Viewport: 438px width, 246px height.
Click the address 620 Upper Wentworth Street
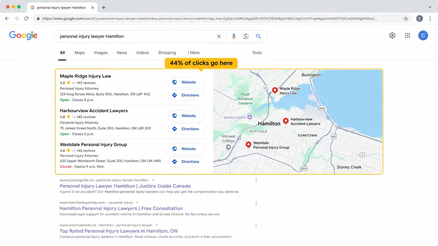111,161
